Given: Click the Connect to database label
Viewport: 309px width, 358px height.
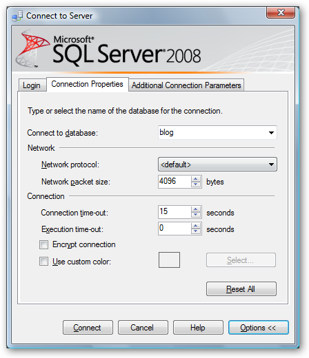Looking at the screenshot, I should [63, 133].
